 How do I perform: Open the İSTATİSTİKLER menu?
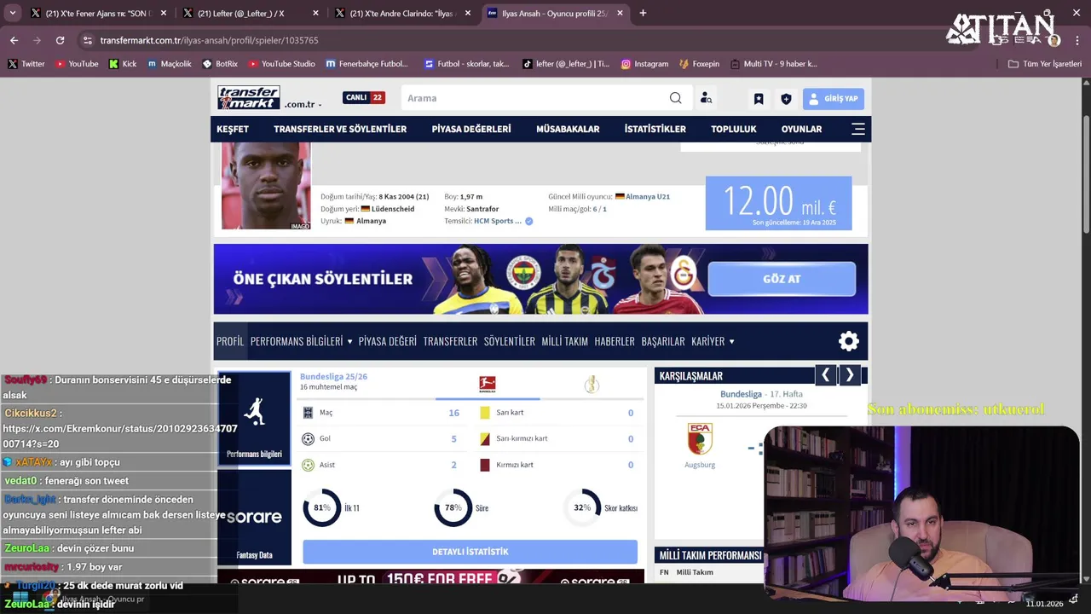click(x=655, y=129)
